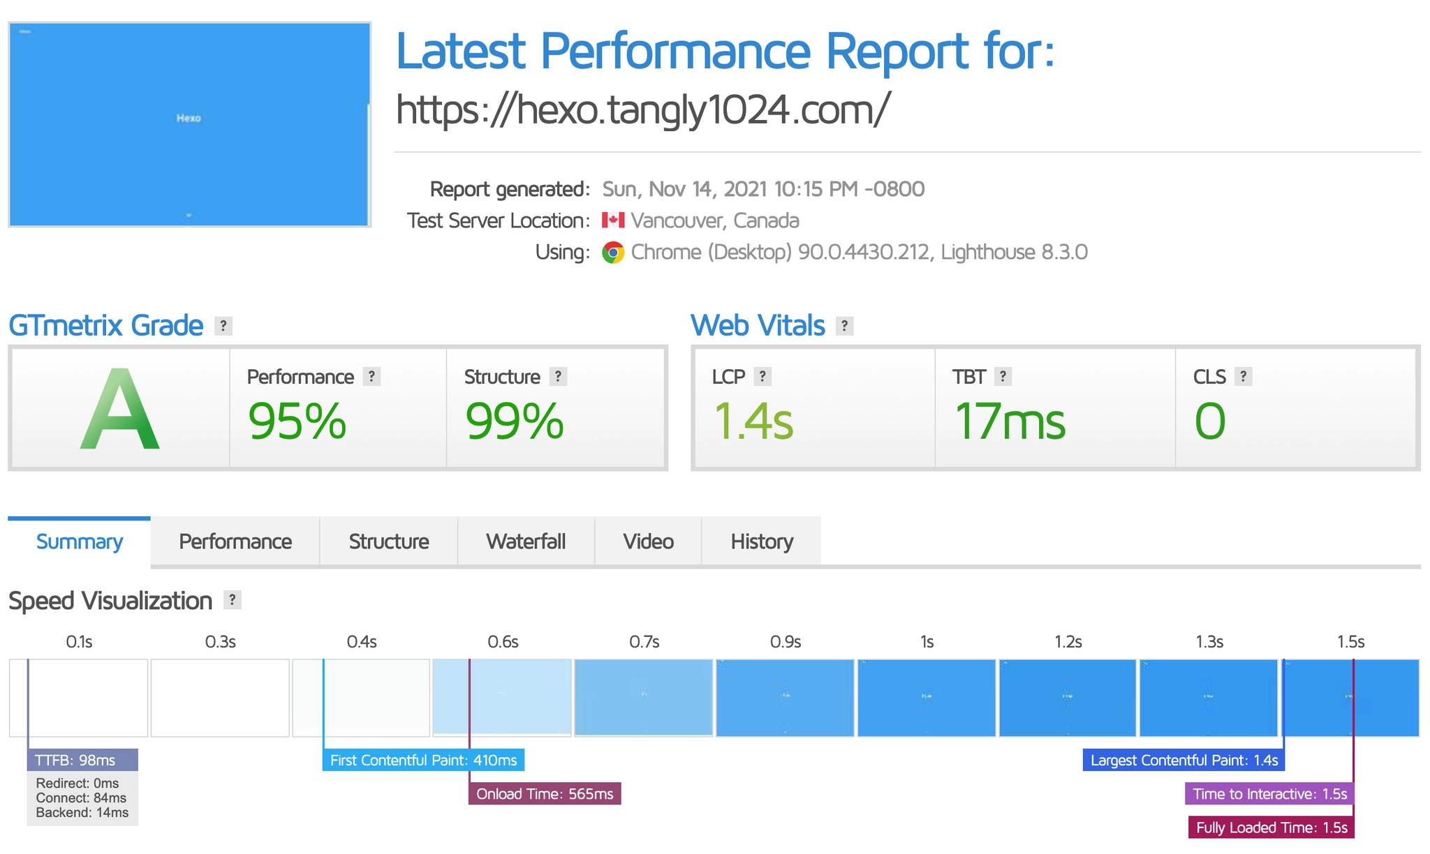Show help for the TBT metric
The image size is (1430, 854).
point(1003,377)
